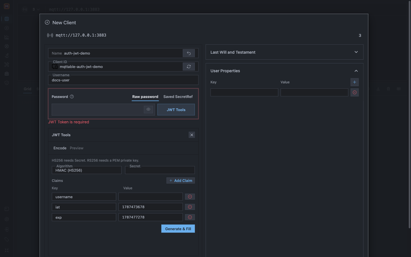This screenshot has height=257, width=411.
Task: Click the JWT Tools button
Action: click(176, 110)
